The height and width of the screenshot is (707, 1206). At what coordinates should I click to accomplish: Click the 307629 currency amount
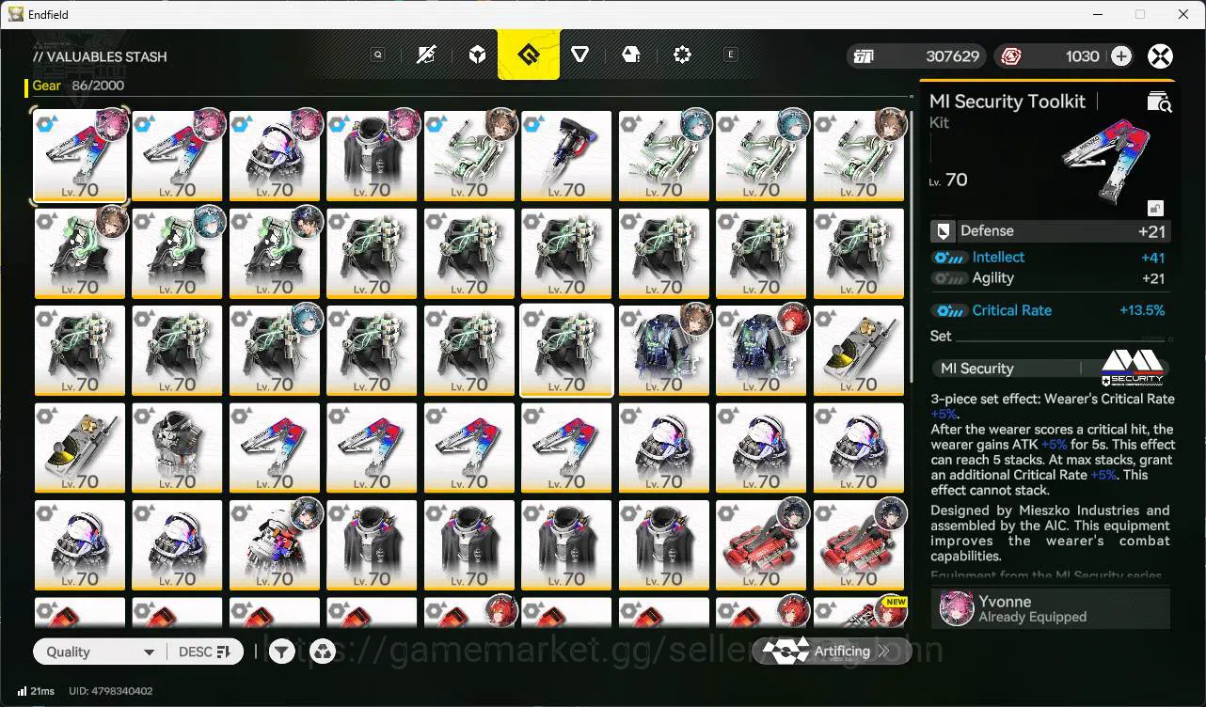[952, 56]
